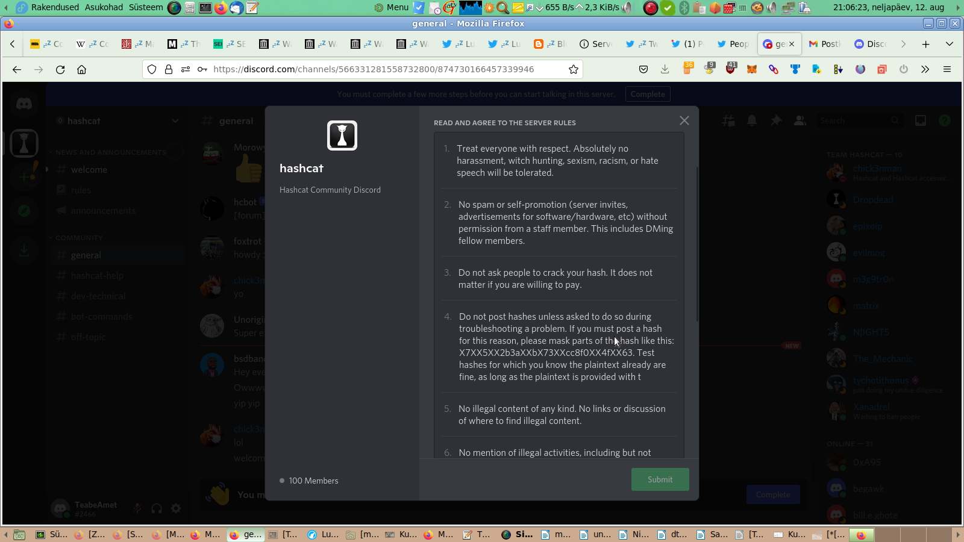The height and width of the screenshot is (542, 964).
Task: List all open tabs dropdown
Action: [x=950, y=44]
